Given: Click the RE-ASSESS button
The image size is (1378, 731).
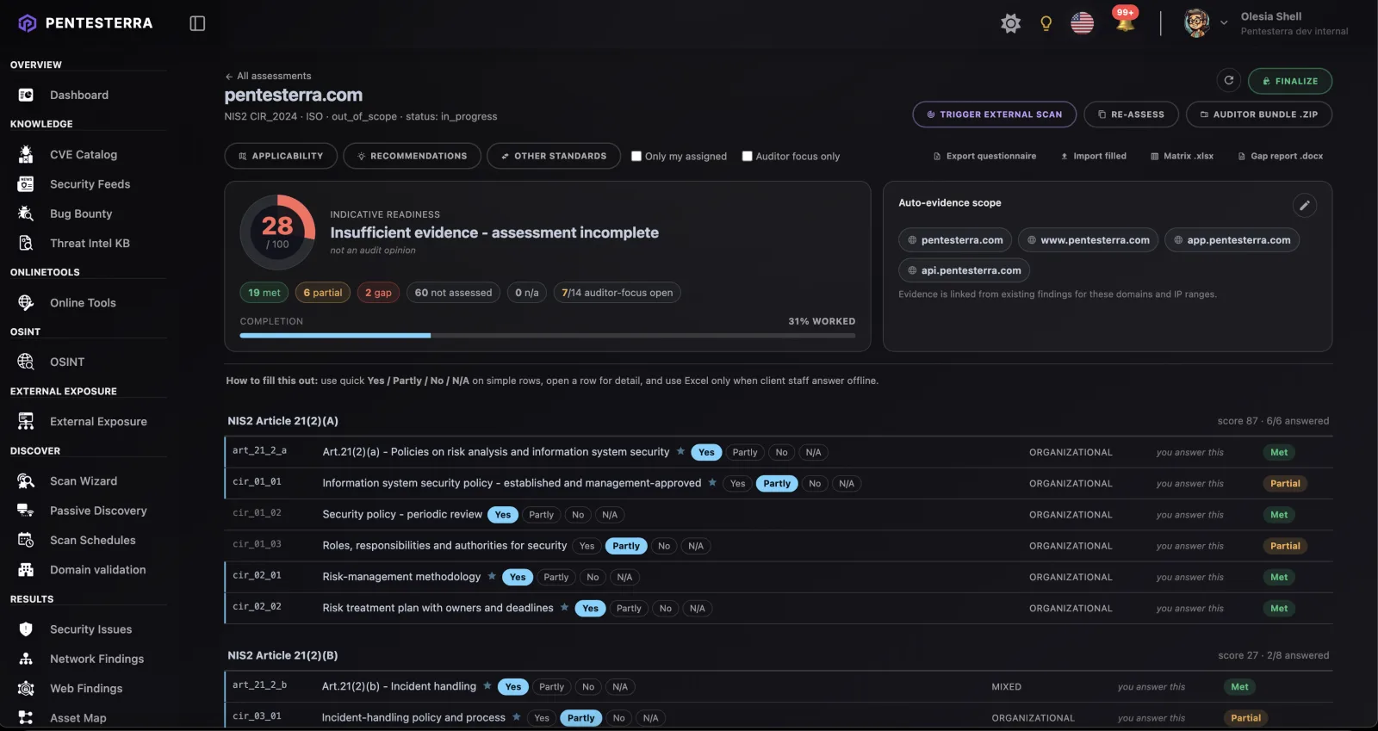Looking at the screenshot, I should 1131,115.
